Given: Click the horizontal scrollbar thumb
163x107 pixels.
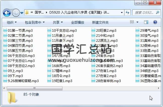Looking at the screenshot, I should [x=35, y=88].
